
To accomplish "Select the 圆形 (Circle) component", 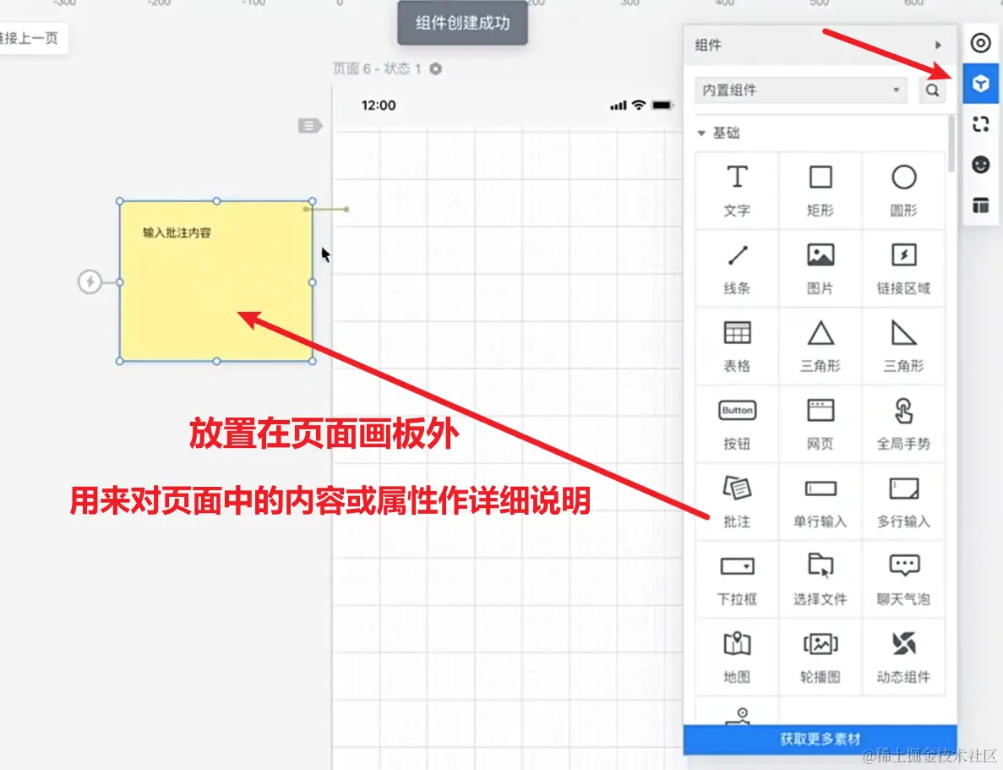I will [x=903, y=188].
